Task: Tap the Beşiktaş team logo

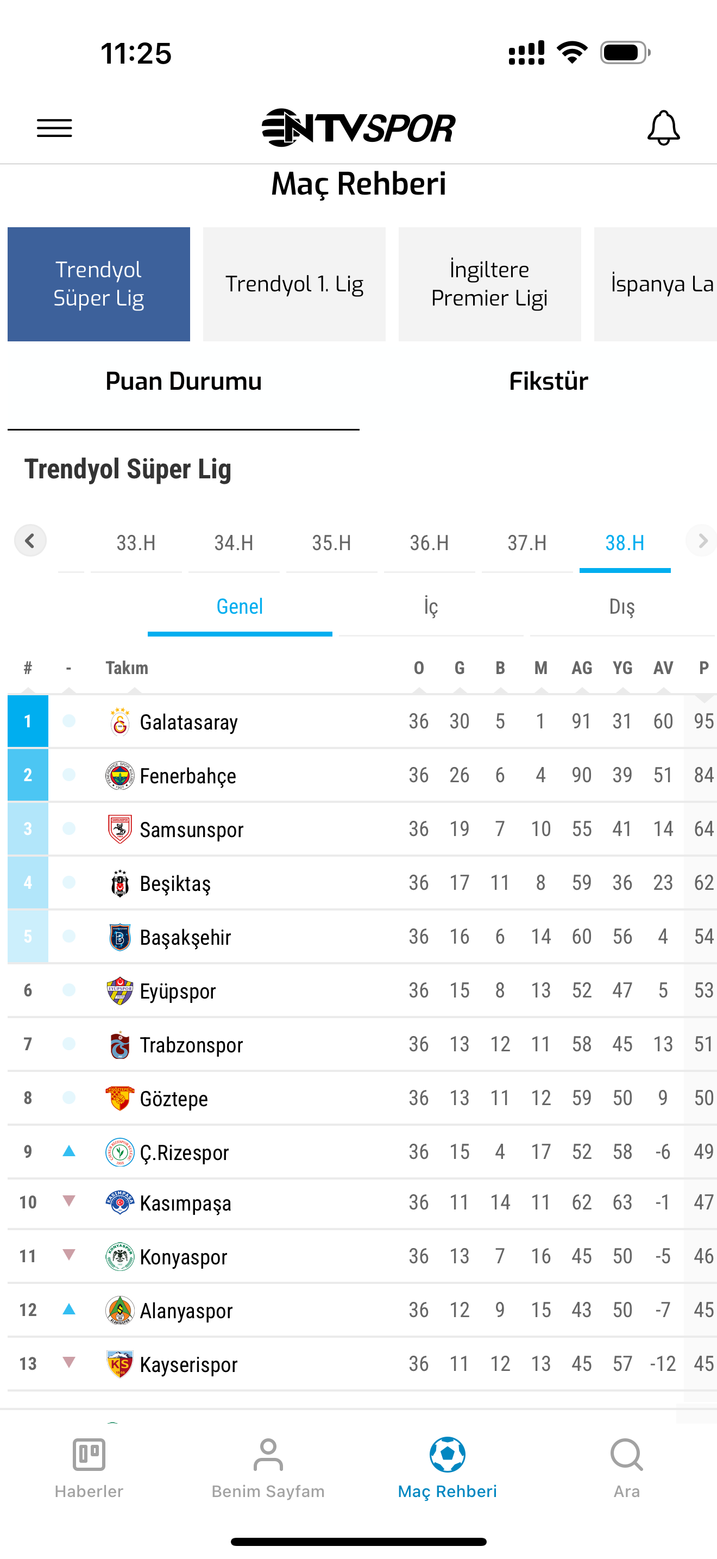Action: [x=119, y=883]
